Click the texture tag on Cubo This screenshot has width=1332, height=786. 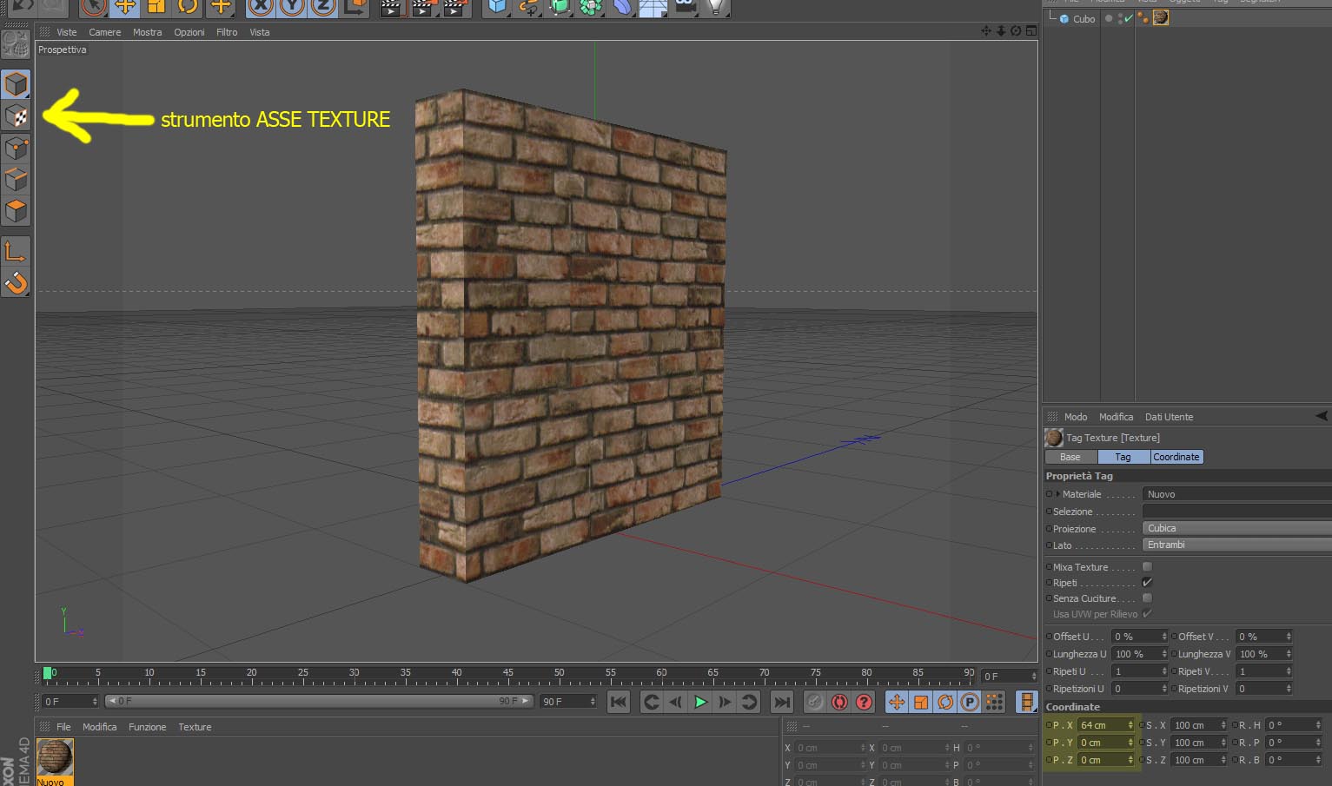coord(1160,17)
